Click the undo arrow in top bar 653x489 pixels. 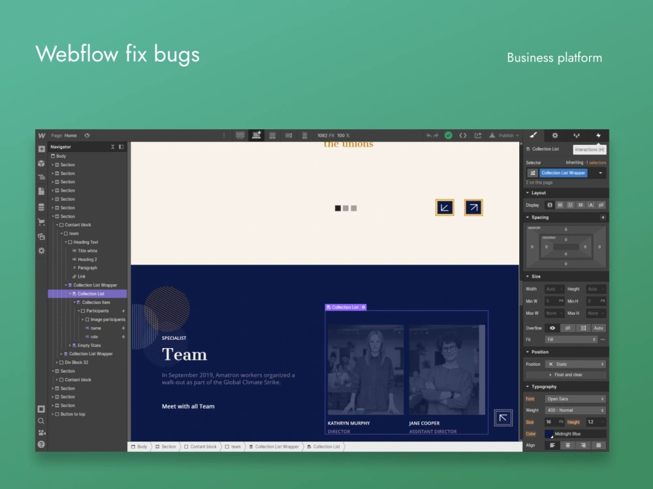(428, 136)
